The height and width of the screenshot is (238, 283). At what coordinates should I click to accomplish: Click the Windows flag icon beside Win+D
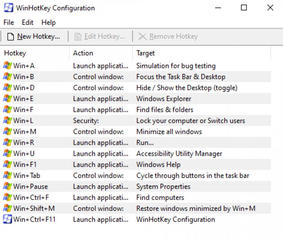pos(8,88)
